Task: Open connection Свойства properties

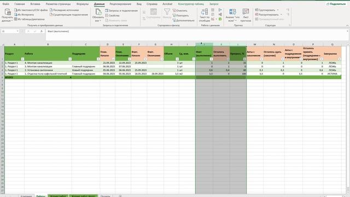Action: point(112,15)
